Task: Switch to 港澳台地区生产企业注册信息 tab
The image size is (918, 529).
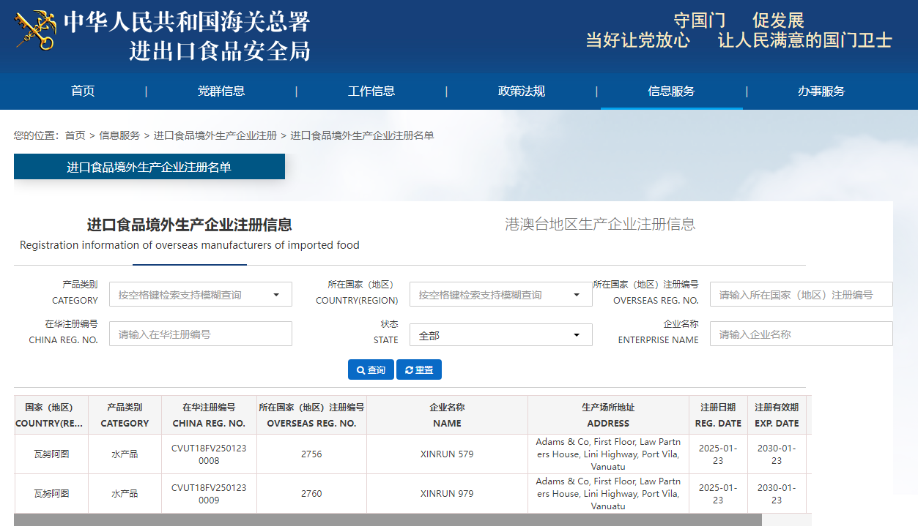Action: click(x=600, y=225)
